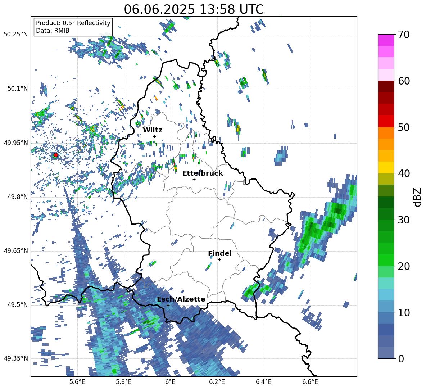426x389 pixels.
Task: Click the colorbar tick label 40
Action: point(404,173)
